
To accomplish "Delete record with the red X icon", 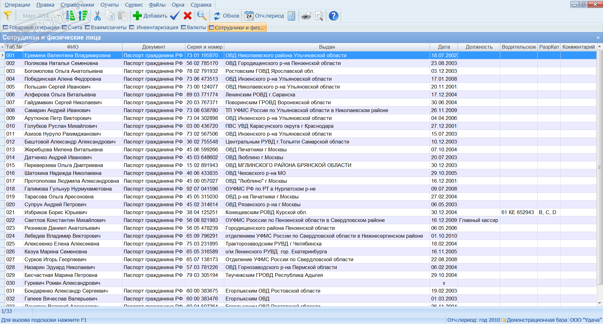I will (x=188, y=16).
